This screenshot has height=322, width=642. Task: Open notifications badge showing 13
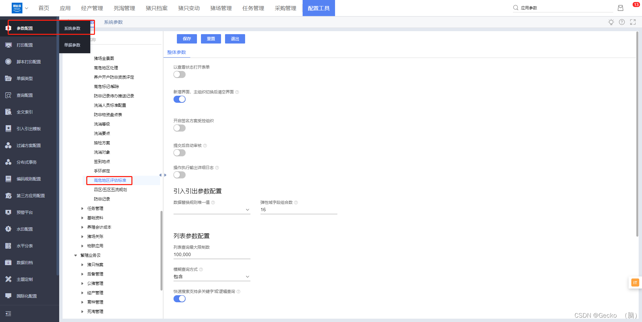click(636, 5)
